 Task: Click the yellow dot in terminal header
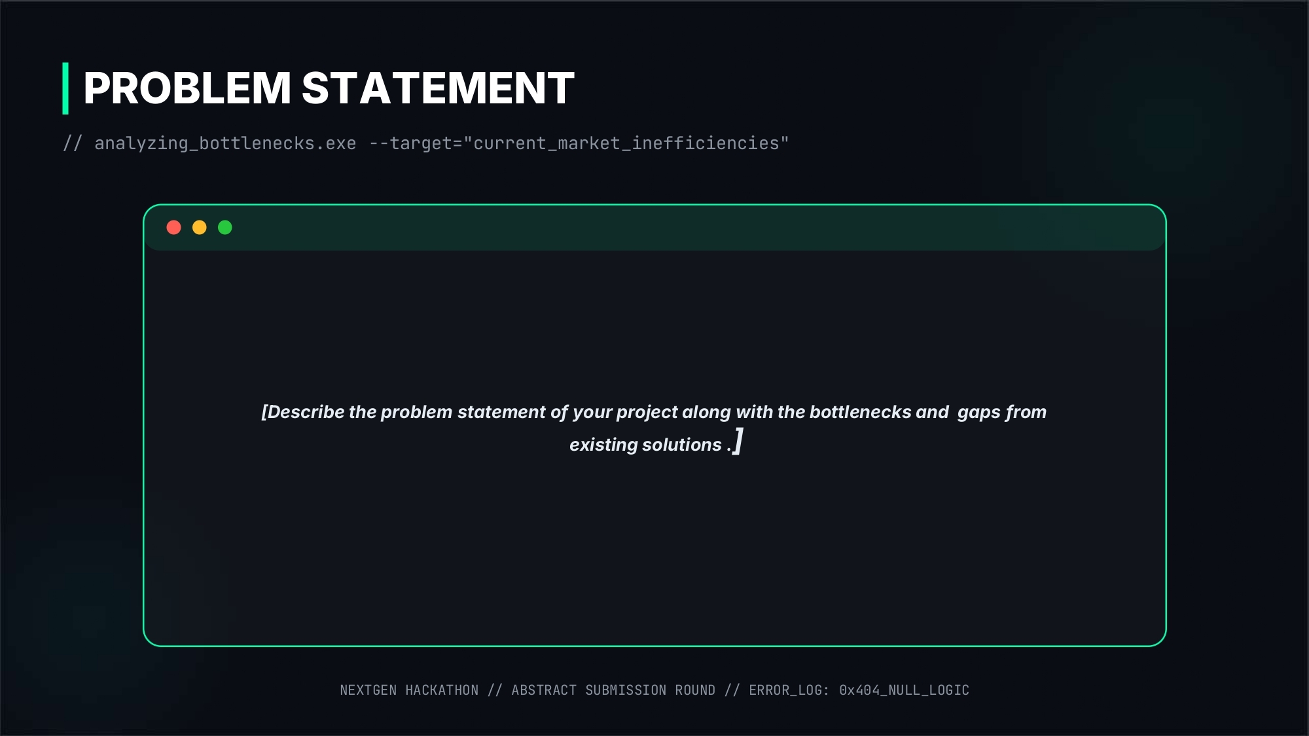(199, 227)
